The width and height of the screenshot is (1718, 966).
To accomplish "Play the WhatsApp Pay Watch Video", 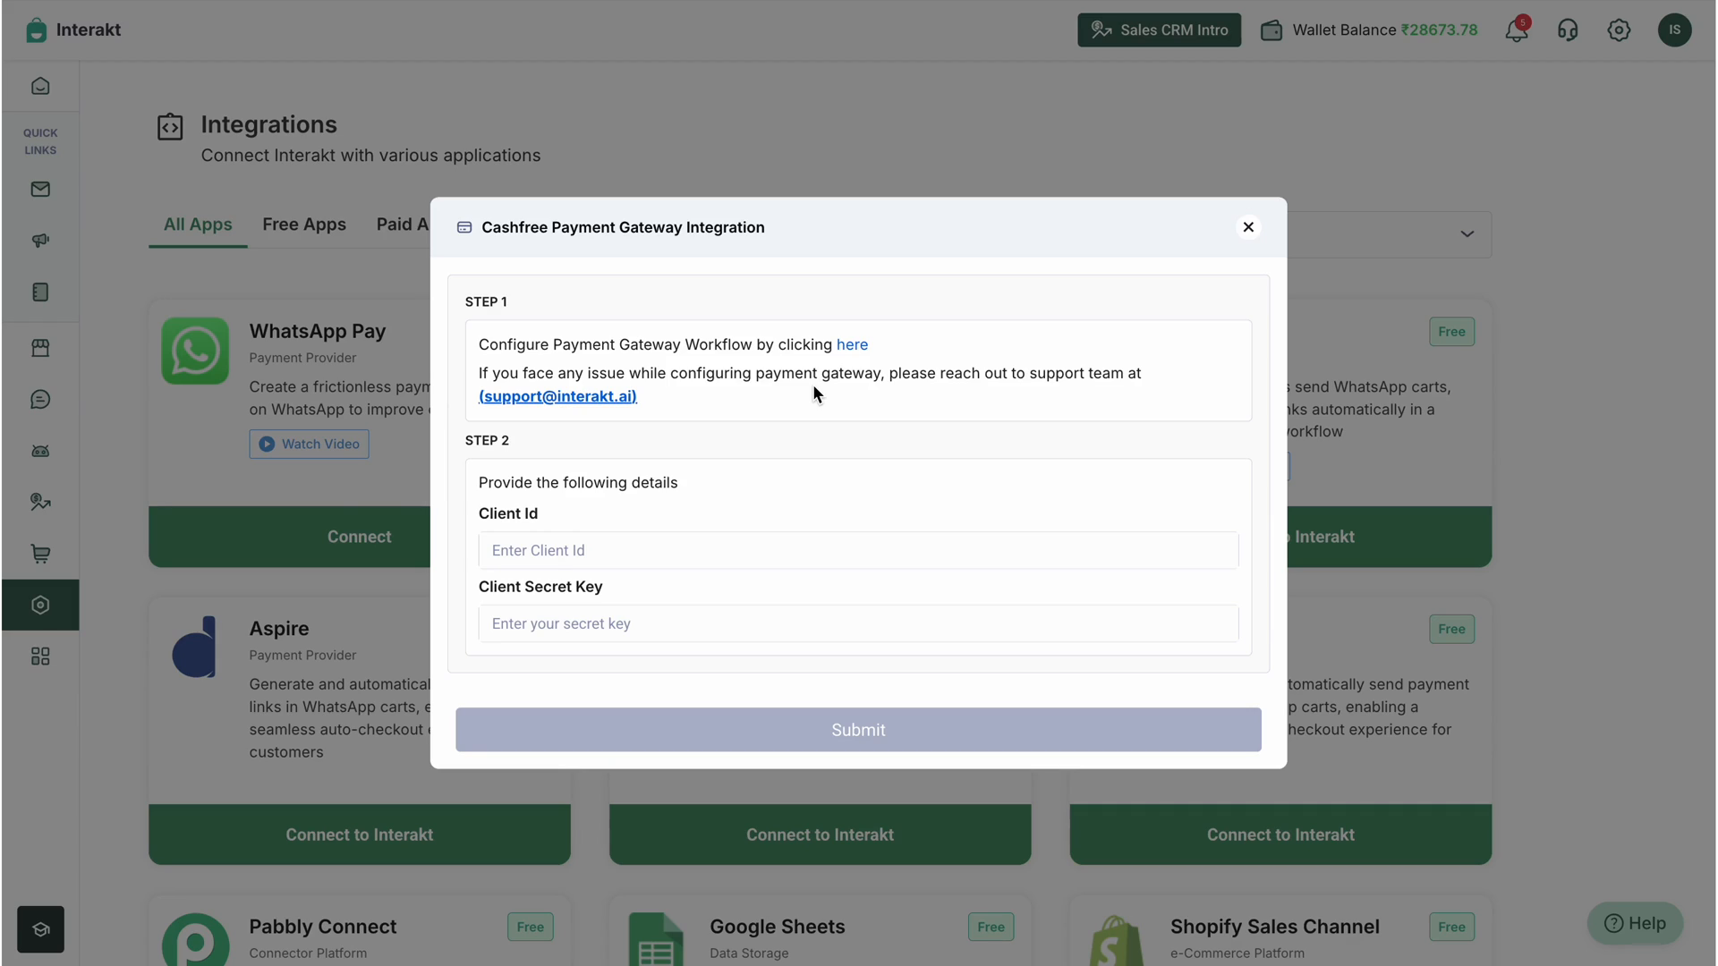I will click(x=309, y=444).
